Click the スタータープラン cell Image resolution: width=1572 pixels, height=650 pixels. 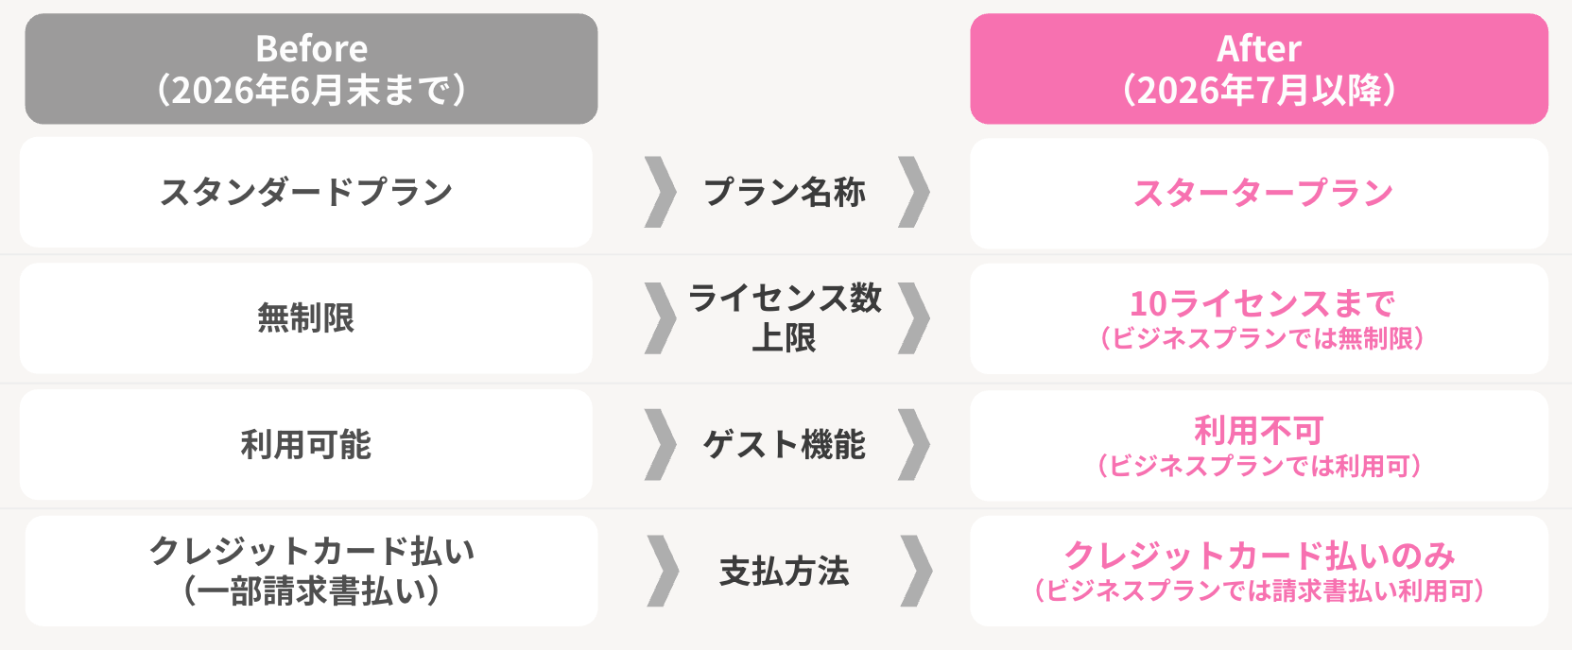pyautogui.click(x=1259, y=194)
